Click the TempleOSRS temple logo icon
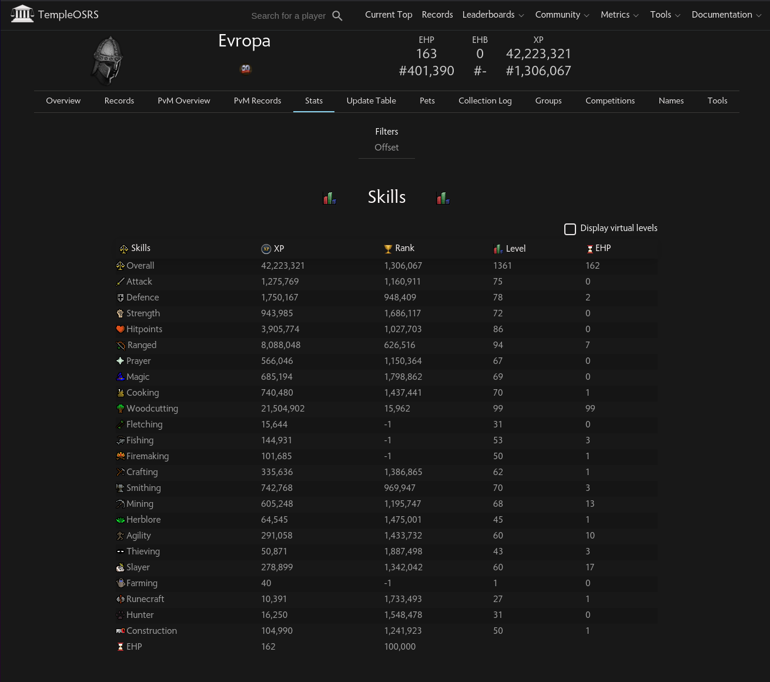The image size is (770, 682). pyautogui.click(x=22, y=14)
